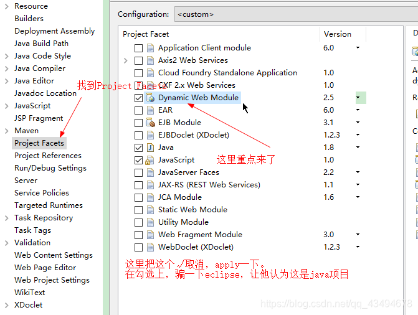This screenshot has height=315, width=418.
Task: Select the CXF 2.x Web Services row
Action: pos(197,85)
